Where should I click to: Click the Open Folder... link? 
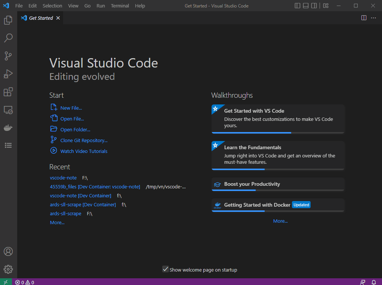[x=75, y=129]
